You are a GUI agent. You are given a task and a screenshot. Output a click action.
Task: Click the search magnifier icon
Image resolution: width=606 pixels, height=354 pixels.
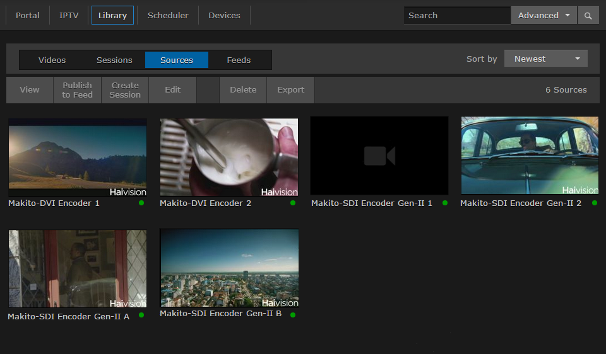click(588, 16)
